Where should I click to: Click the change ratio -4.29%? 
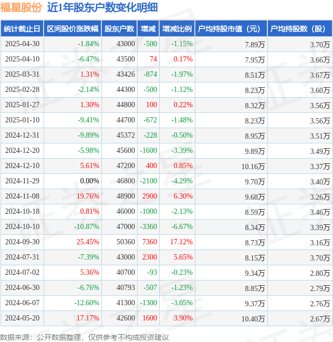pyautogui.click(x=182, y=181)
